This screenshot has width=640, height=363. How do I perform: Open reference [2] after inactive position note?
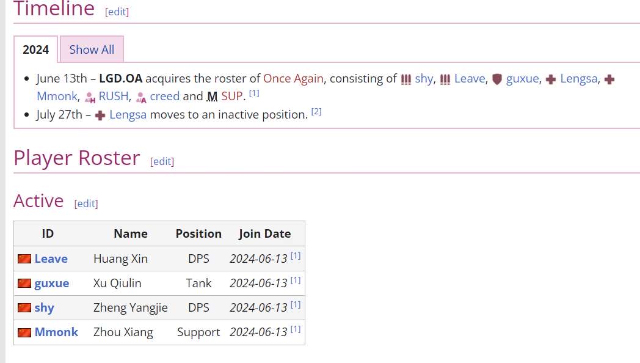tap(316, 111)
